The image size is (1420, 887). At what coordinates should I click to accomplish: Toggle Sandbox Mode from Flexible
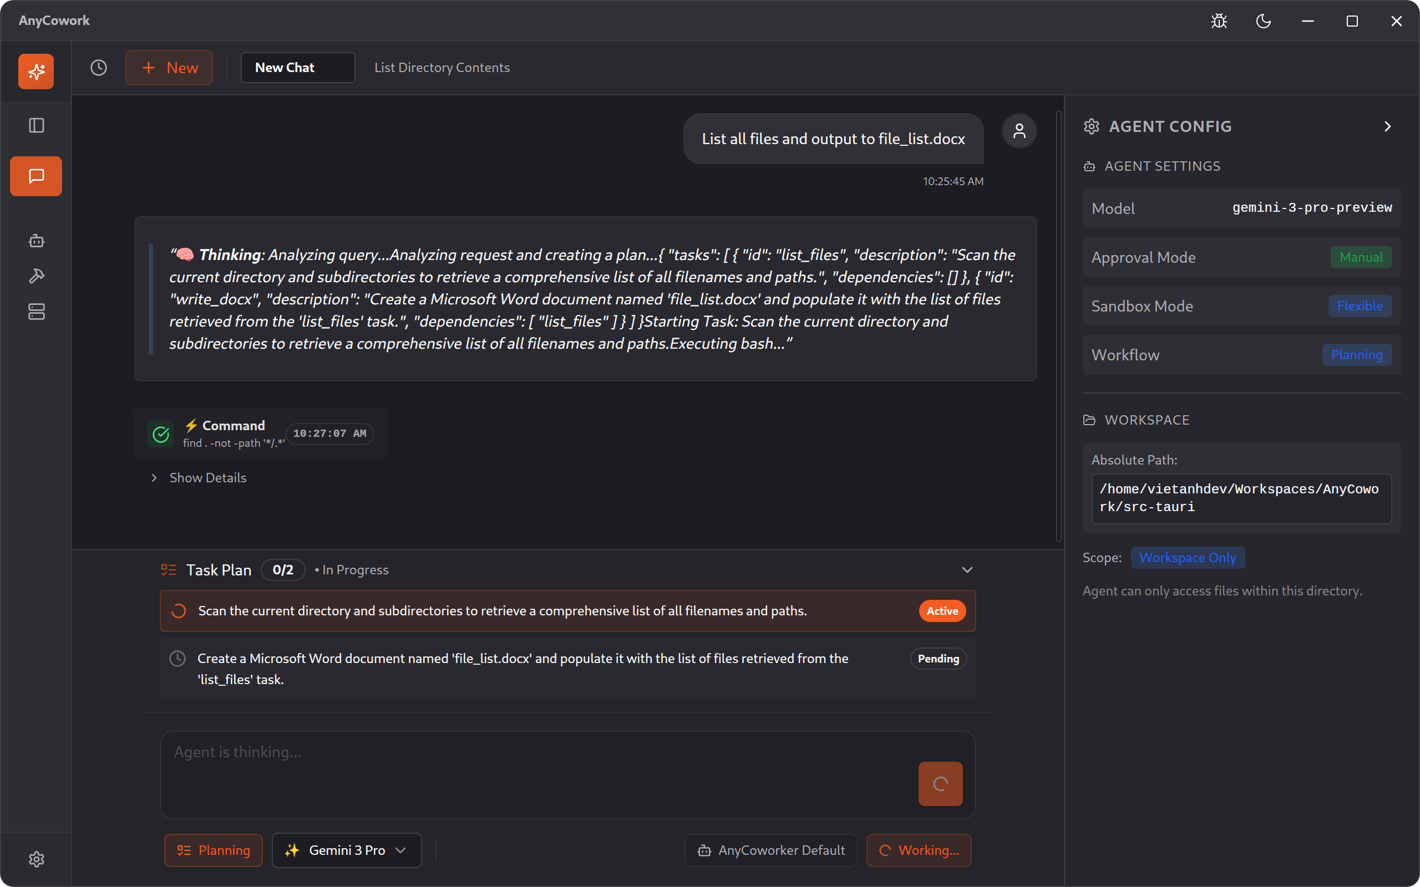coord(1360,305)
